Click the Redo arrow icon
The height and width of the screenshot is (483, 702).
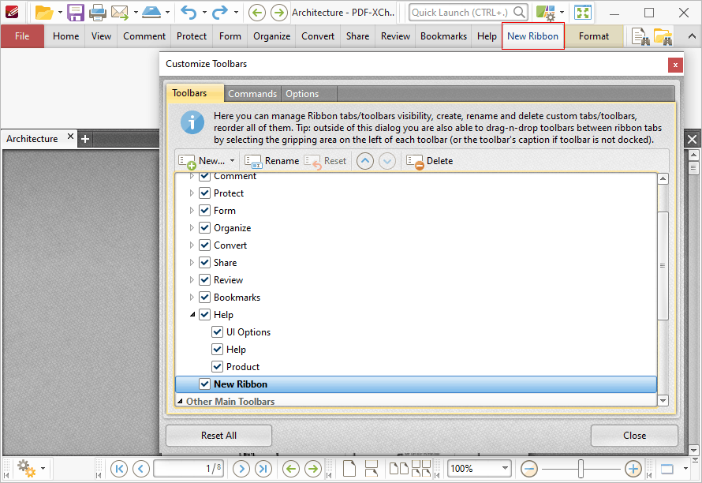[220, 13]
